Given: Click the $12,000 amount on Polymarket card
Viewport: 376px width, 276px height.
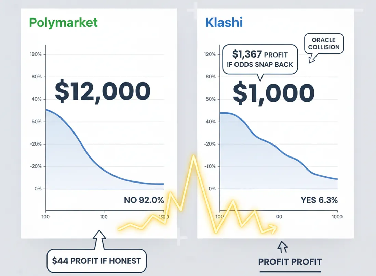Looking at the screenshot, I should [x=103, y=92].
